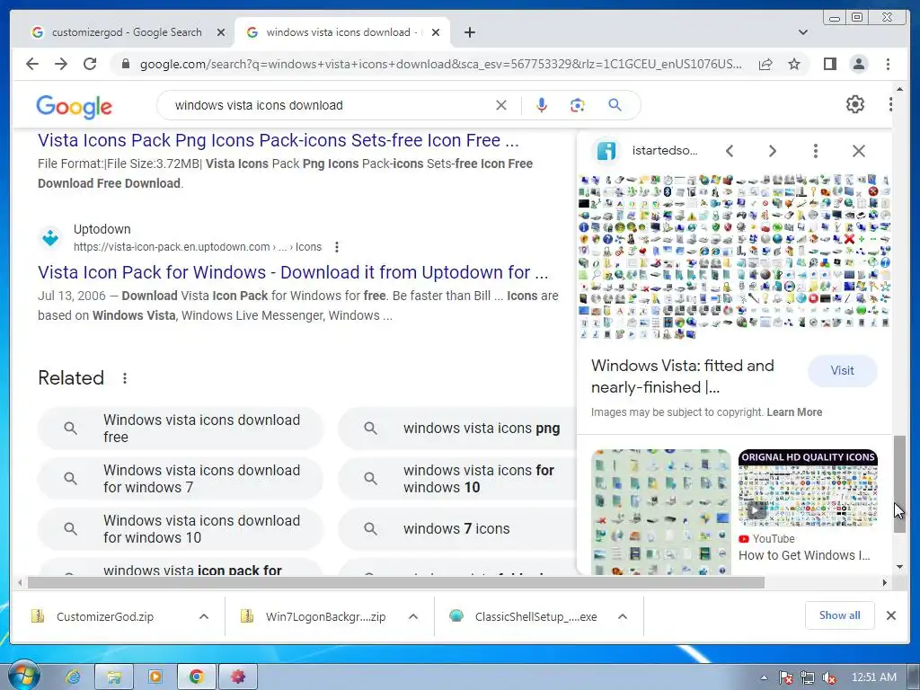This screenshot has width=920, height=690.
Task: Show next image in preview panel
Action: point(772,151)
